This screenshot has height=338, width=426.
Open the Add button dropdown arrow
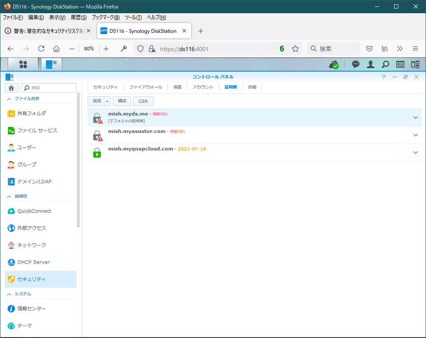tap(107, 101)
